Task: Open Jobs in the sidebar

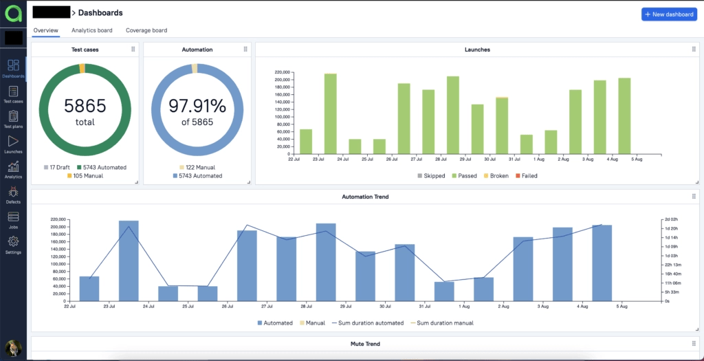Action: (x=13, y=220)
